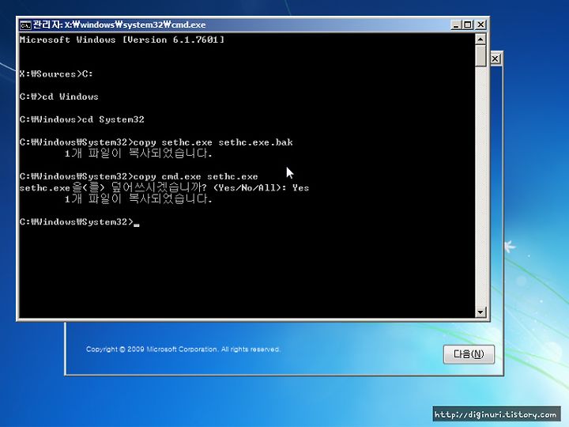Click the overwrite prompt '(Yes/No/All): Yes' line
This screenshot has height=427, width=569.
click(164, 187)
